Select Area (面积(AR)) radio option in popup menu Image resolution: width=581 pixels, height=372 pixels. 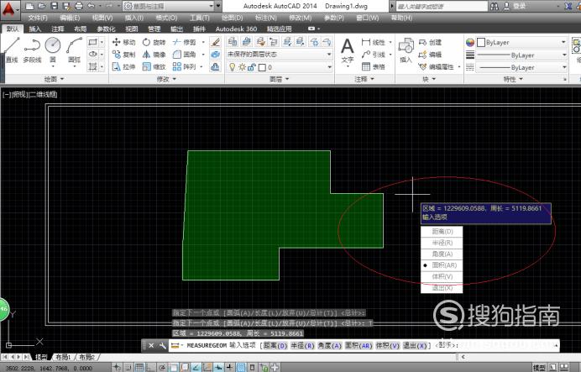pyautogui.click(x=442, y=265)
